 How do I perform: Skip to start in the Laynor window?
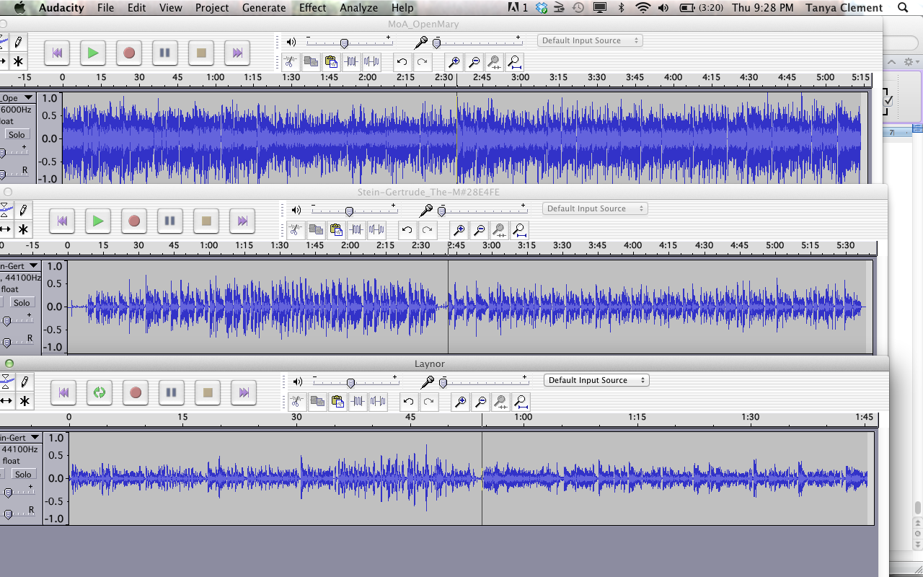tap(63, 392)
